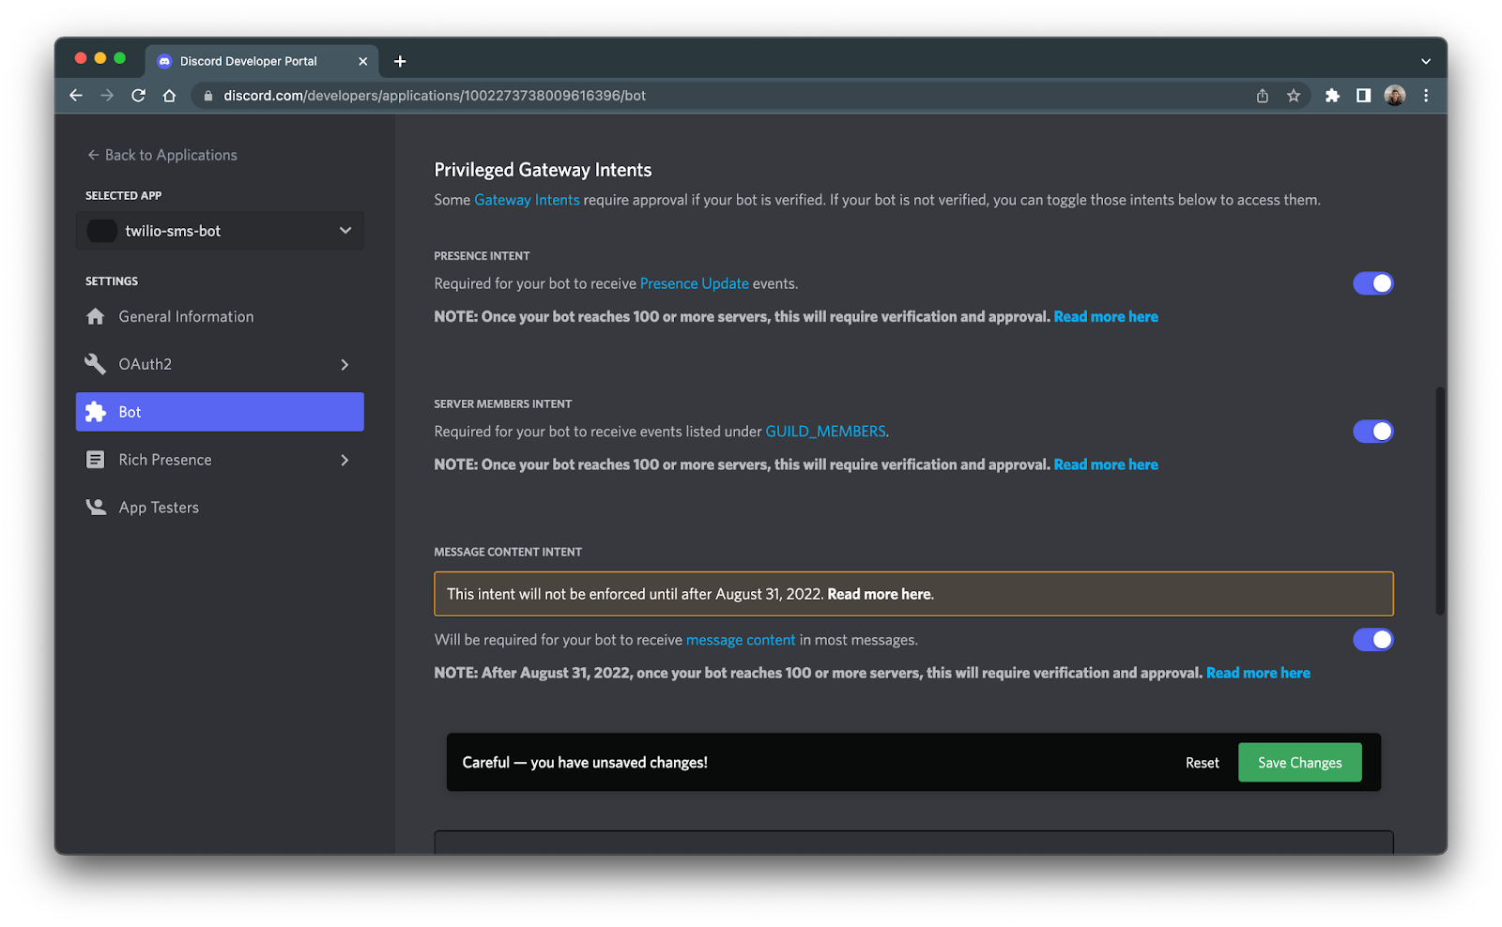Click Read more here under Presence Intent
This screenshot has height=927, width=1502.
point(1106,317)
